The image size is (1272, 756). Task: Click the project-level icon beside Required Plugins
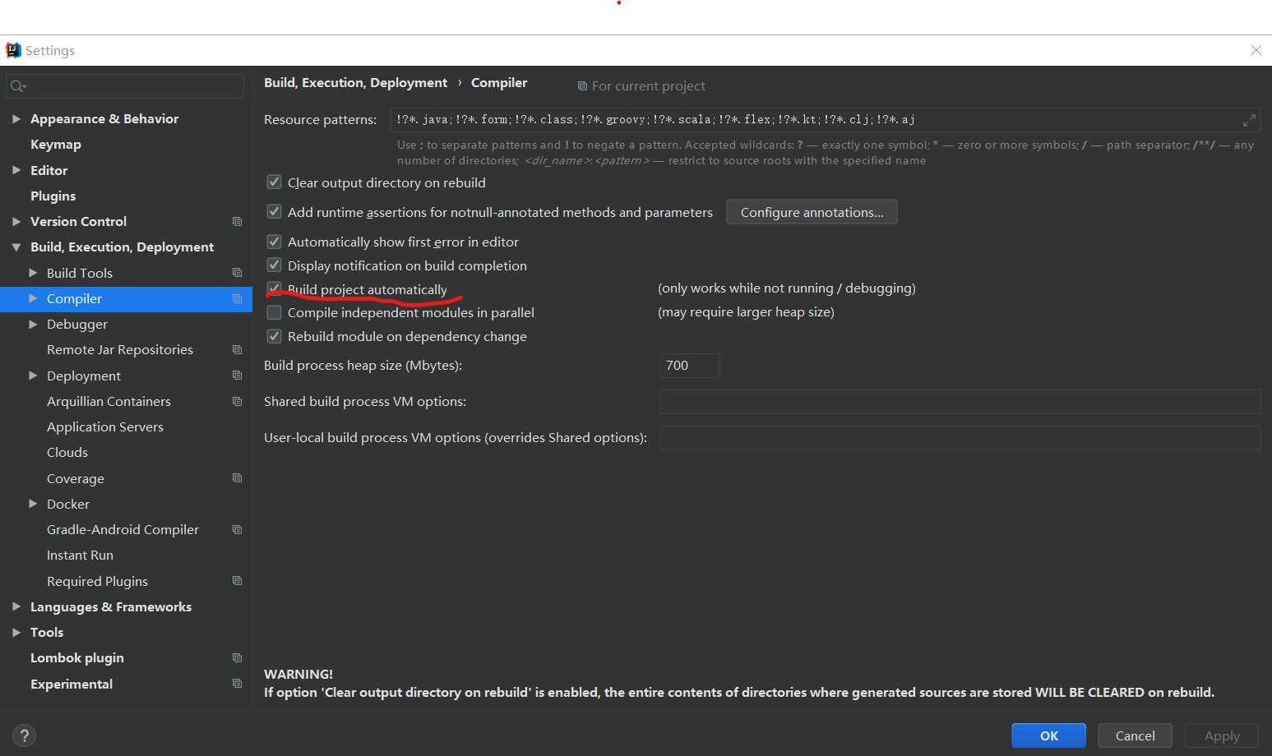pyautogui.click(x=237, y=581)
